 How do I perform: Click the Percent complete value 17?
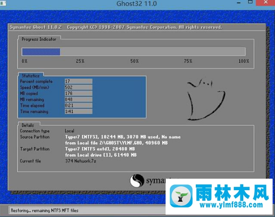[78, 81]
